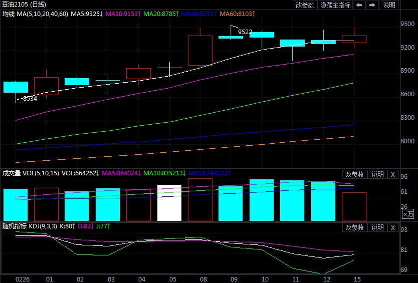Image resolution: width=418 pixels, height=283 pixels.
Task: Open 改参数 in the KDJ panel
Action: (x=355, y=227)
